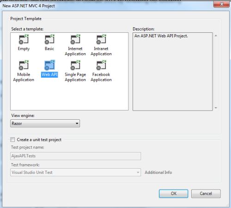
Task: Click the highlighted Web API template icon
Action: coord(49,65)
